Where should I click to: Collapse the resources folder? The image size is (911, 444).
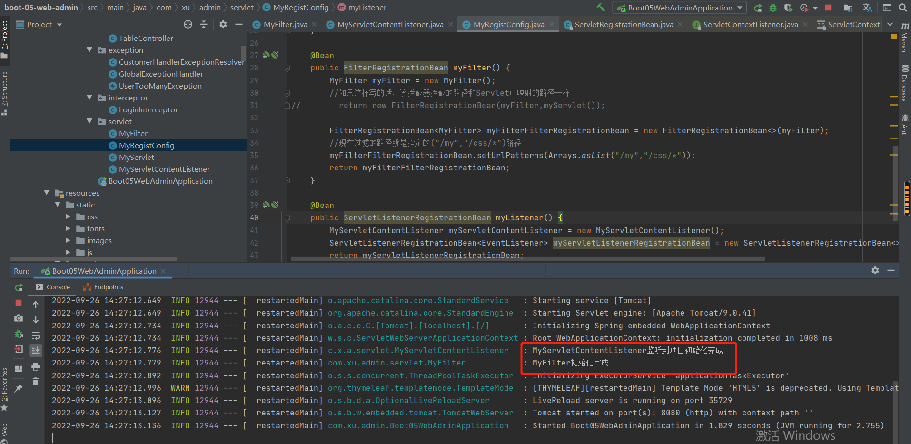coord(47,193)
